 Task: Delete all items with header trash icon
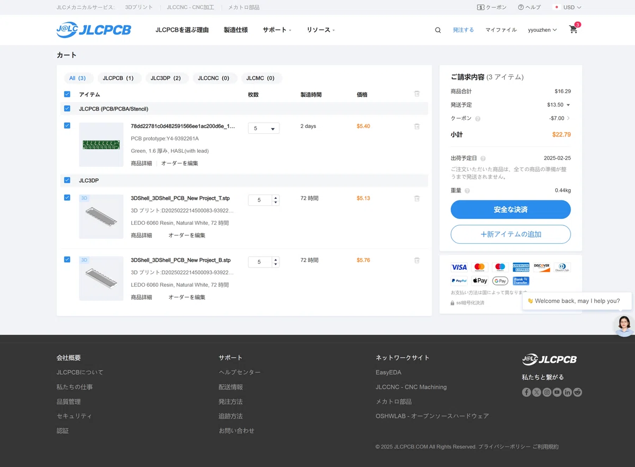pyautogui.click(x=417, y=94)
